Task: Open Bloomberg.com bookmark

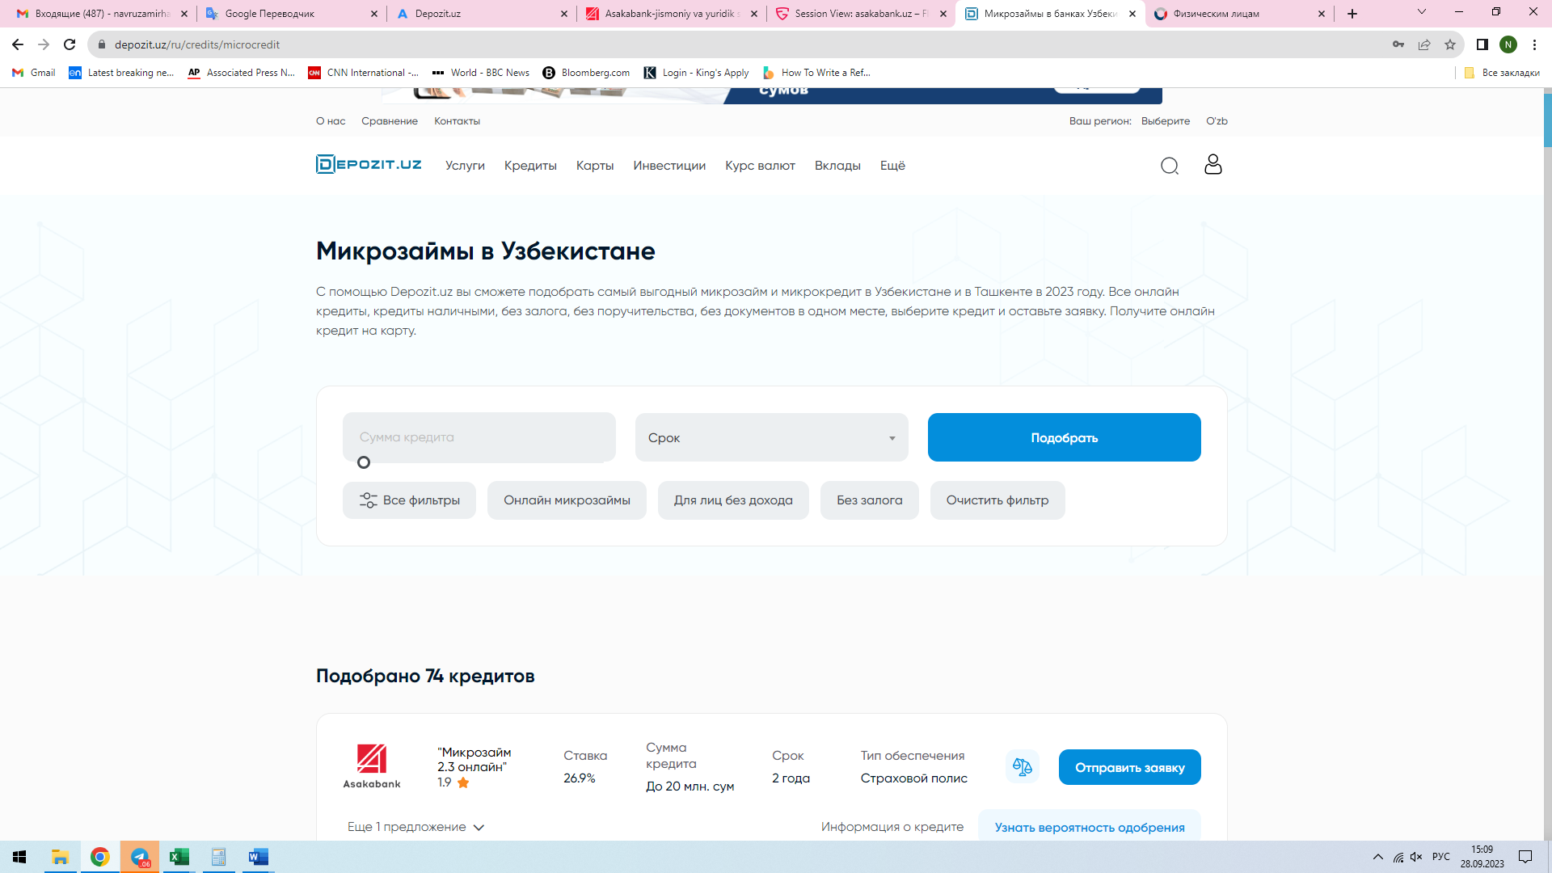Action: coord(586,73)
